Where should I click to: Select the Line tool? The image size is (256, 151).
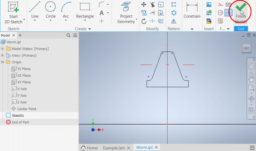coord(35,7)
